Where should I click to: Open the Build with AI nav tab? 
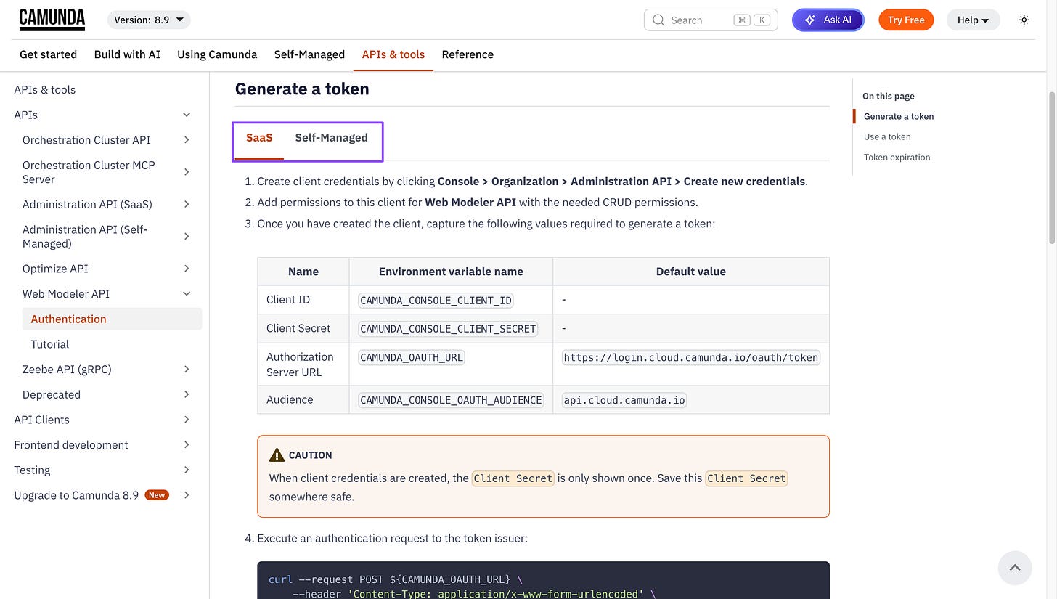(127, 54)
